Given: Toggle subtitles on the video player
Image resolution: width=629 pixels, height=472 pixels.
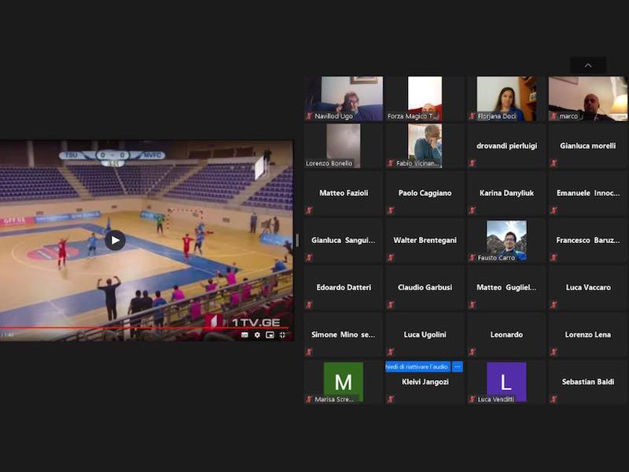Looking at the screenshot, I should [x=245, y=334].
